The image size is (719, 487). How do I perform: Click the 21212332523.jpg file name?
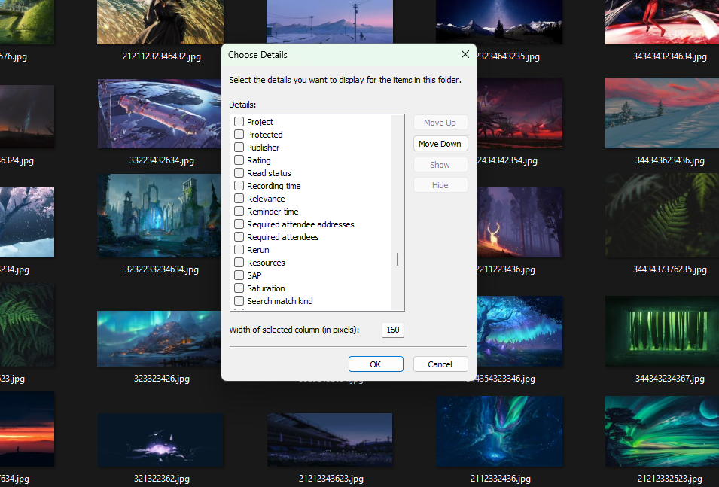pyautogui.click(x=669, y=479)
